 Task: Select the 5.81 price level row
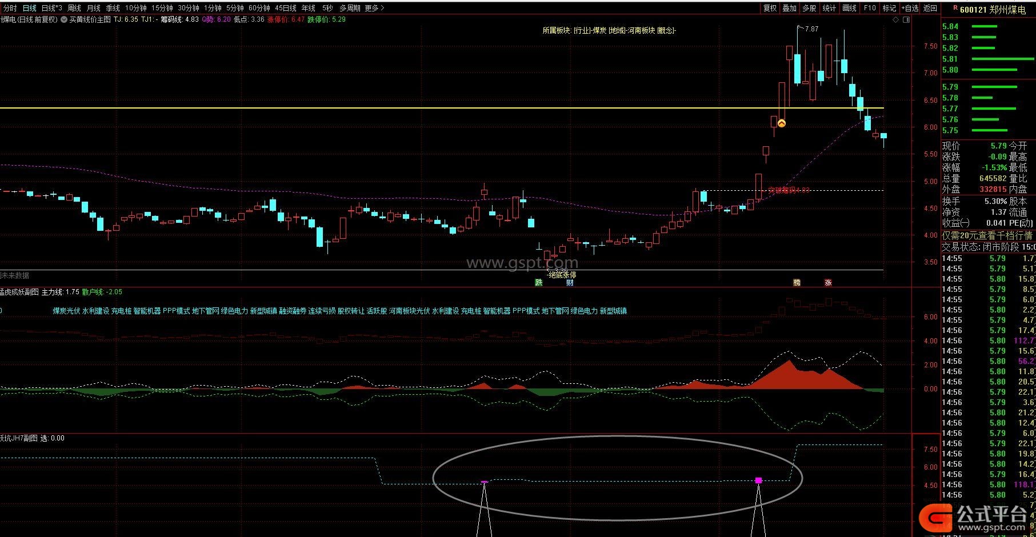[x=989, y=59]
